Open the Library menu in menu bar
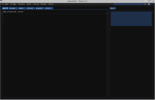The height and width of the screenshot is (100, 155). (x=36, y=4)
